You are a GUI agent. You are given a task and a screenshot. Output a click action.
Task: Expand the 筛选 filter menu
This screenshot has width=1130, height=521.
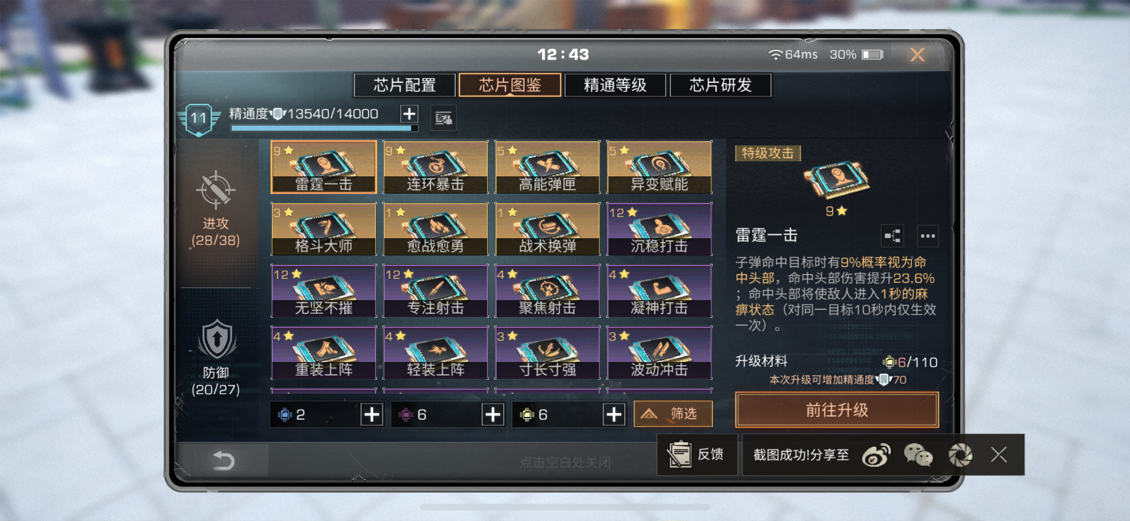pos(673,414)
